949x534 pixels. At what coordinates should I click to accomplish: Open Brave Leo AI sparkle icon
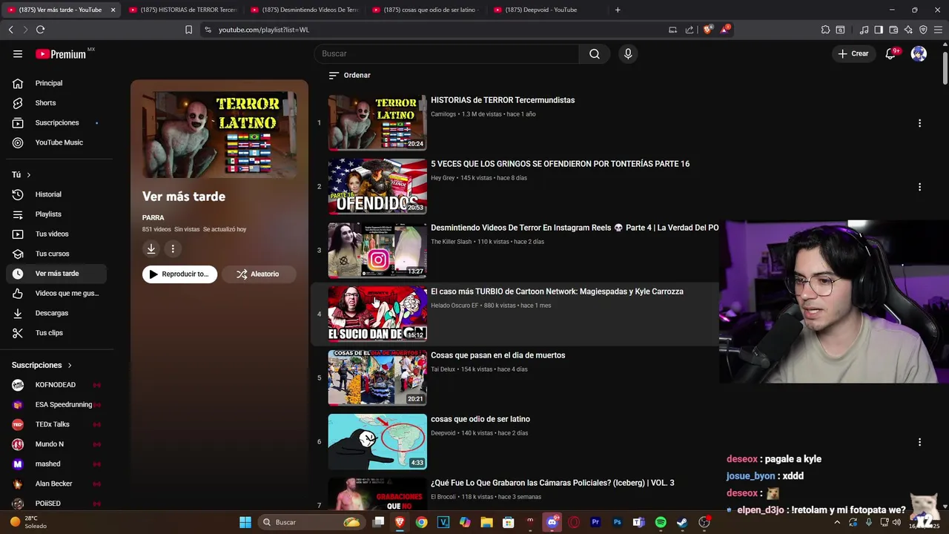tap(908, 30)
